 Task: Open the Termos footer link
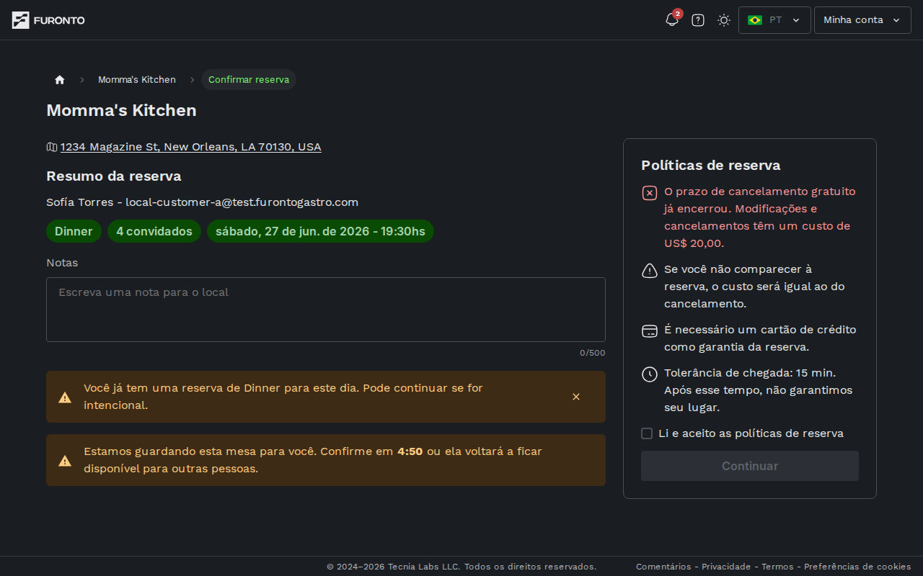coord(777,567)
